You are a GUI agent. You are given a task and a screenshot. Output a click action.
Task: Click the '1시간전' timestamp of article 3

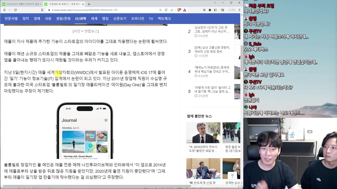tap(203, 56)
